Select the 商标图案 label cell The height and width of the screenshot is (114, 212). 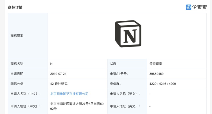tap(28, 36)
